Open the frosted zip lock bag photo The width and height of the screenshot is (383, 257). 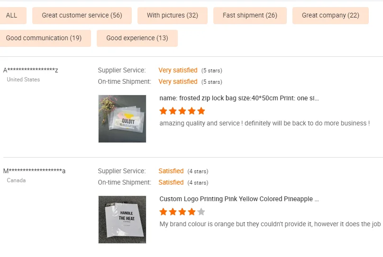122,119
